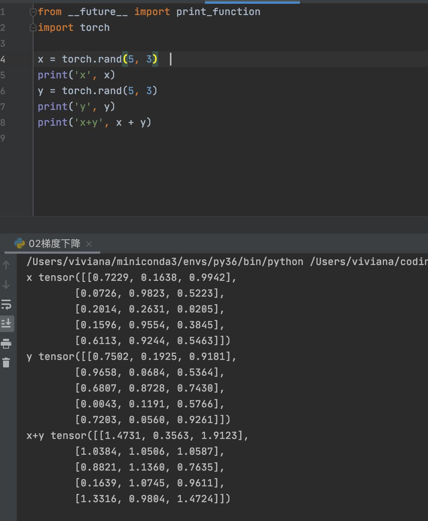The width and height of the screenshot is (428, 521).
Task: Toggle soft-wrap in run console
Action: point(6,304)
